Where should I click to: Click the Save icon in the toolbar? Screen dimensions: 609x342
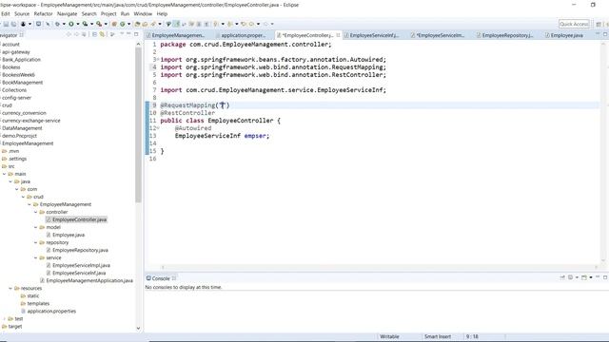[7, 24]
